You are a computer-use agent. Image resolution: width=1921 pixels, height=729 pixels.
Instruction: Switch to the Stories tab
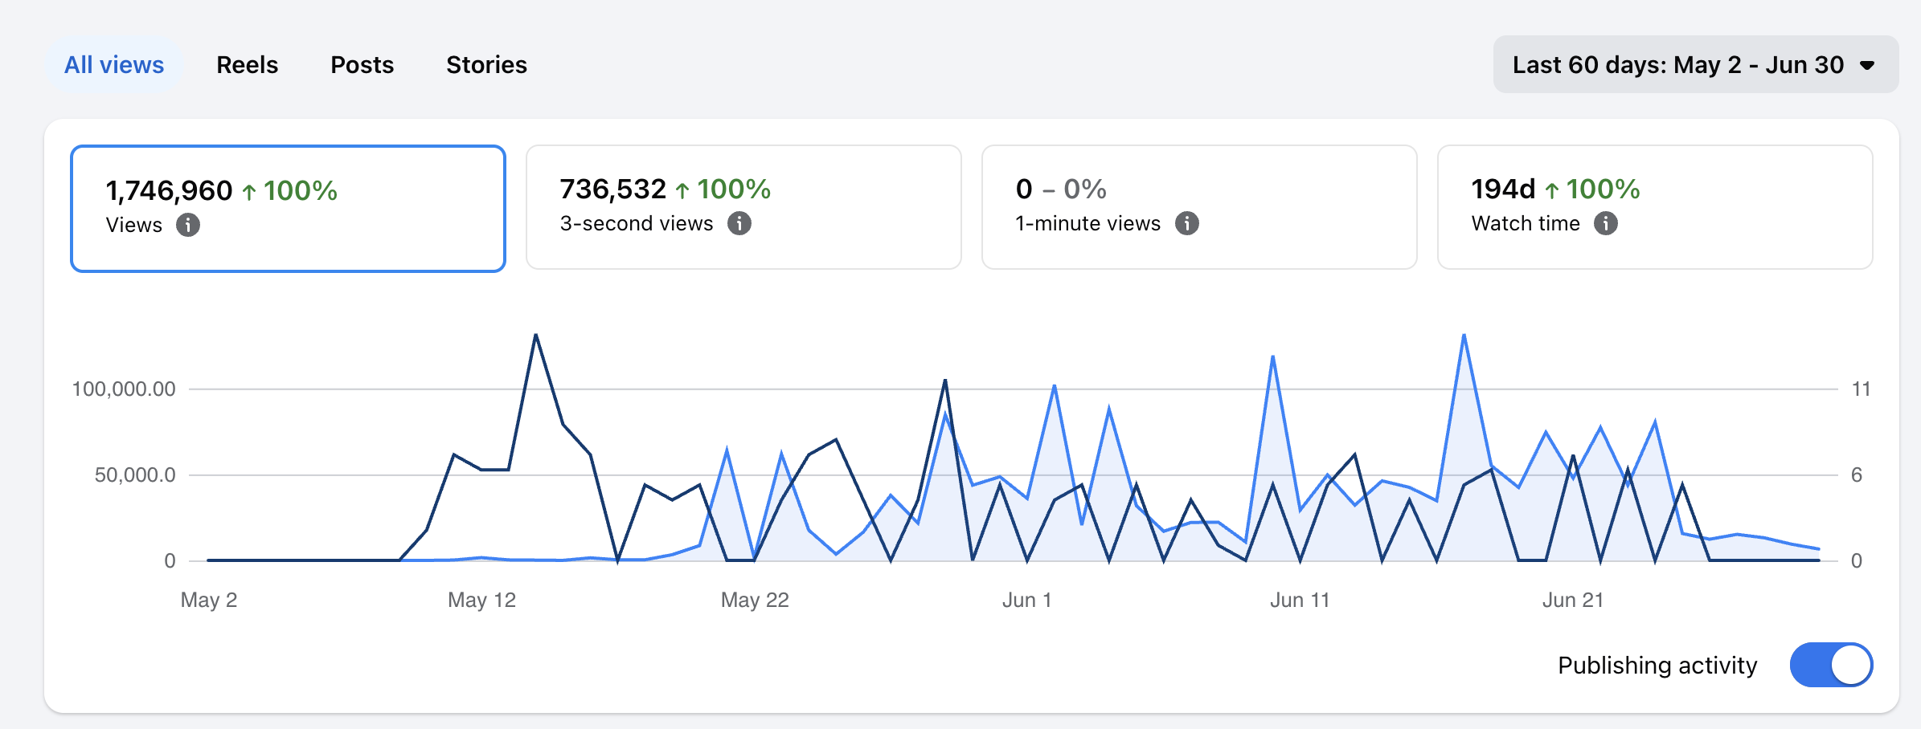(486, 64)
